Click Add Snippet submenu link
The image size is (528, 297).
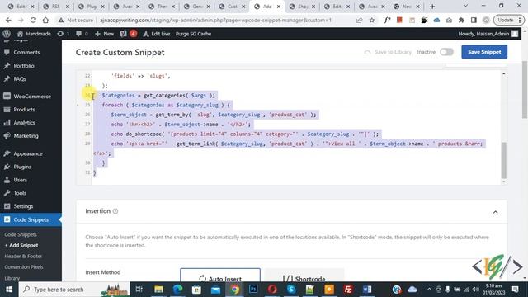pos(21,245)
